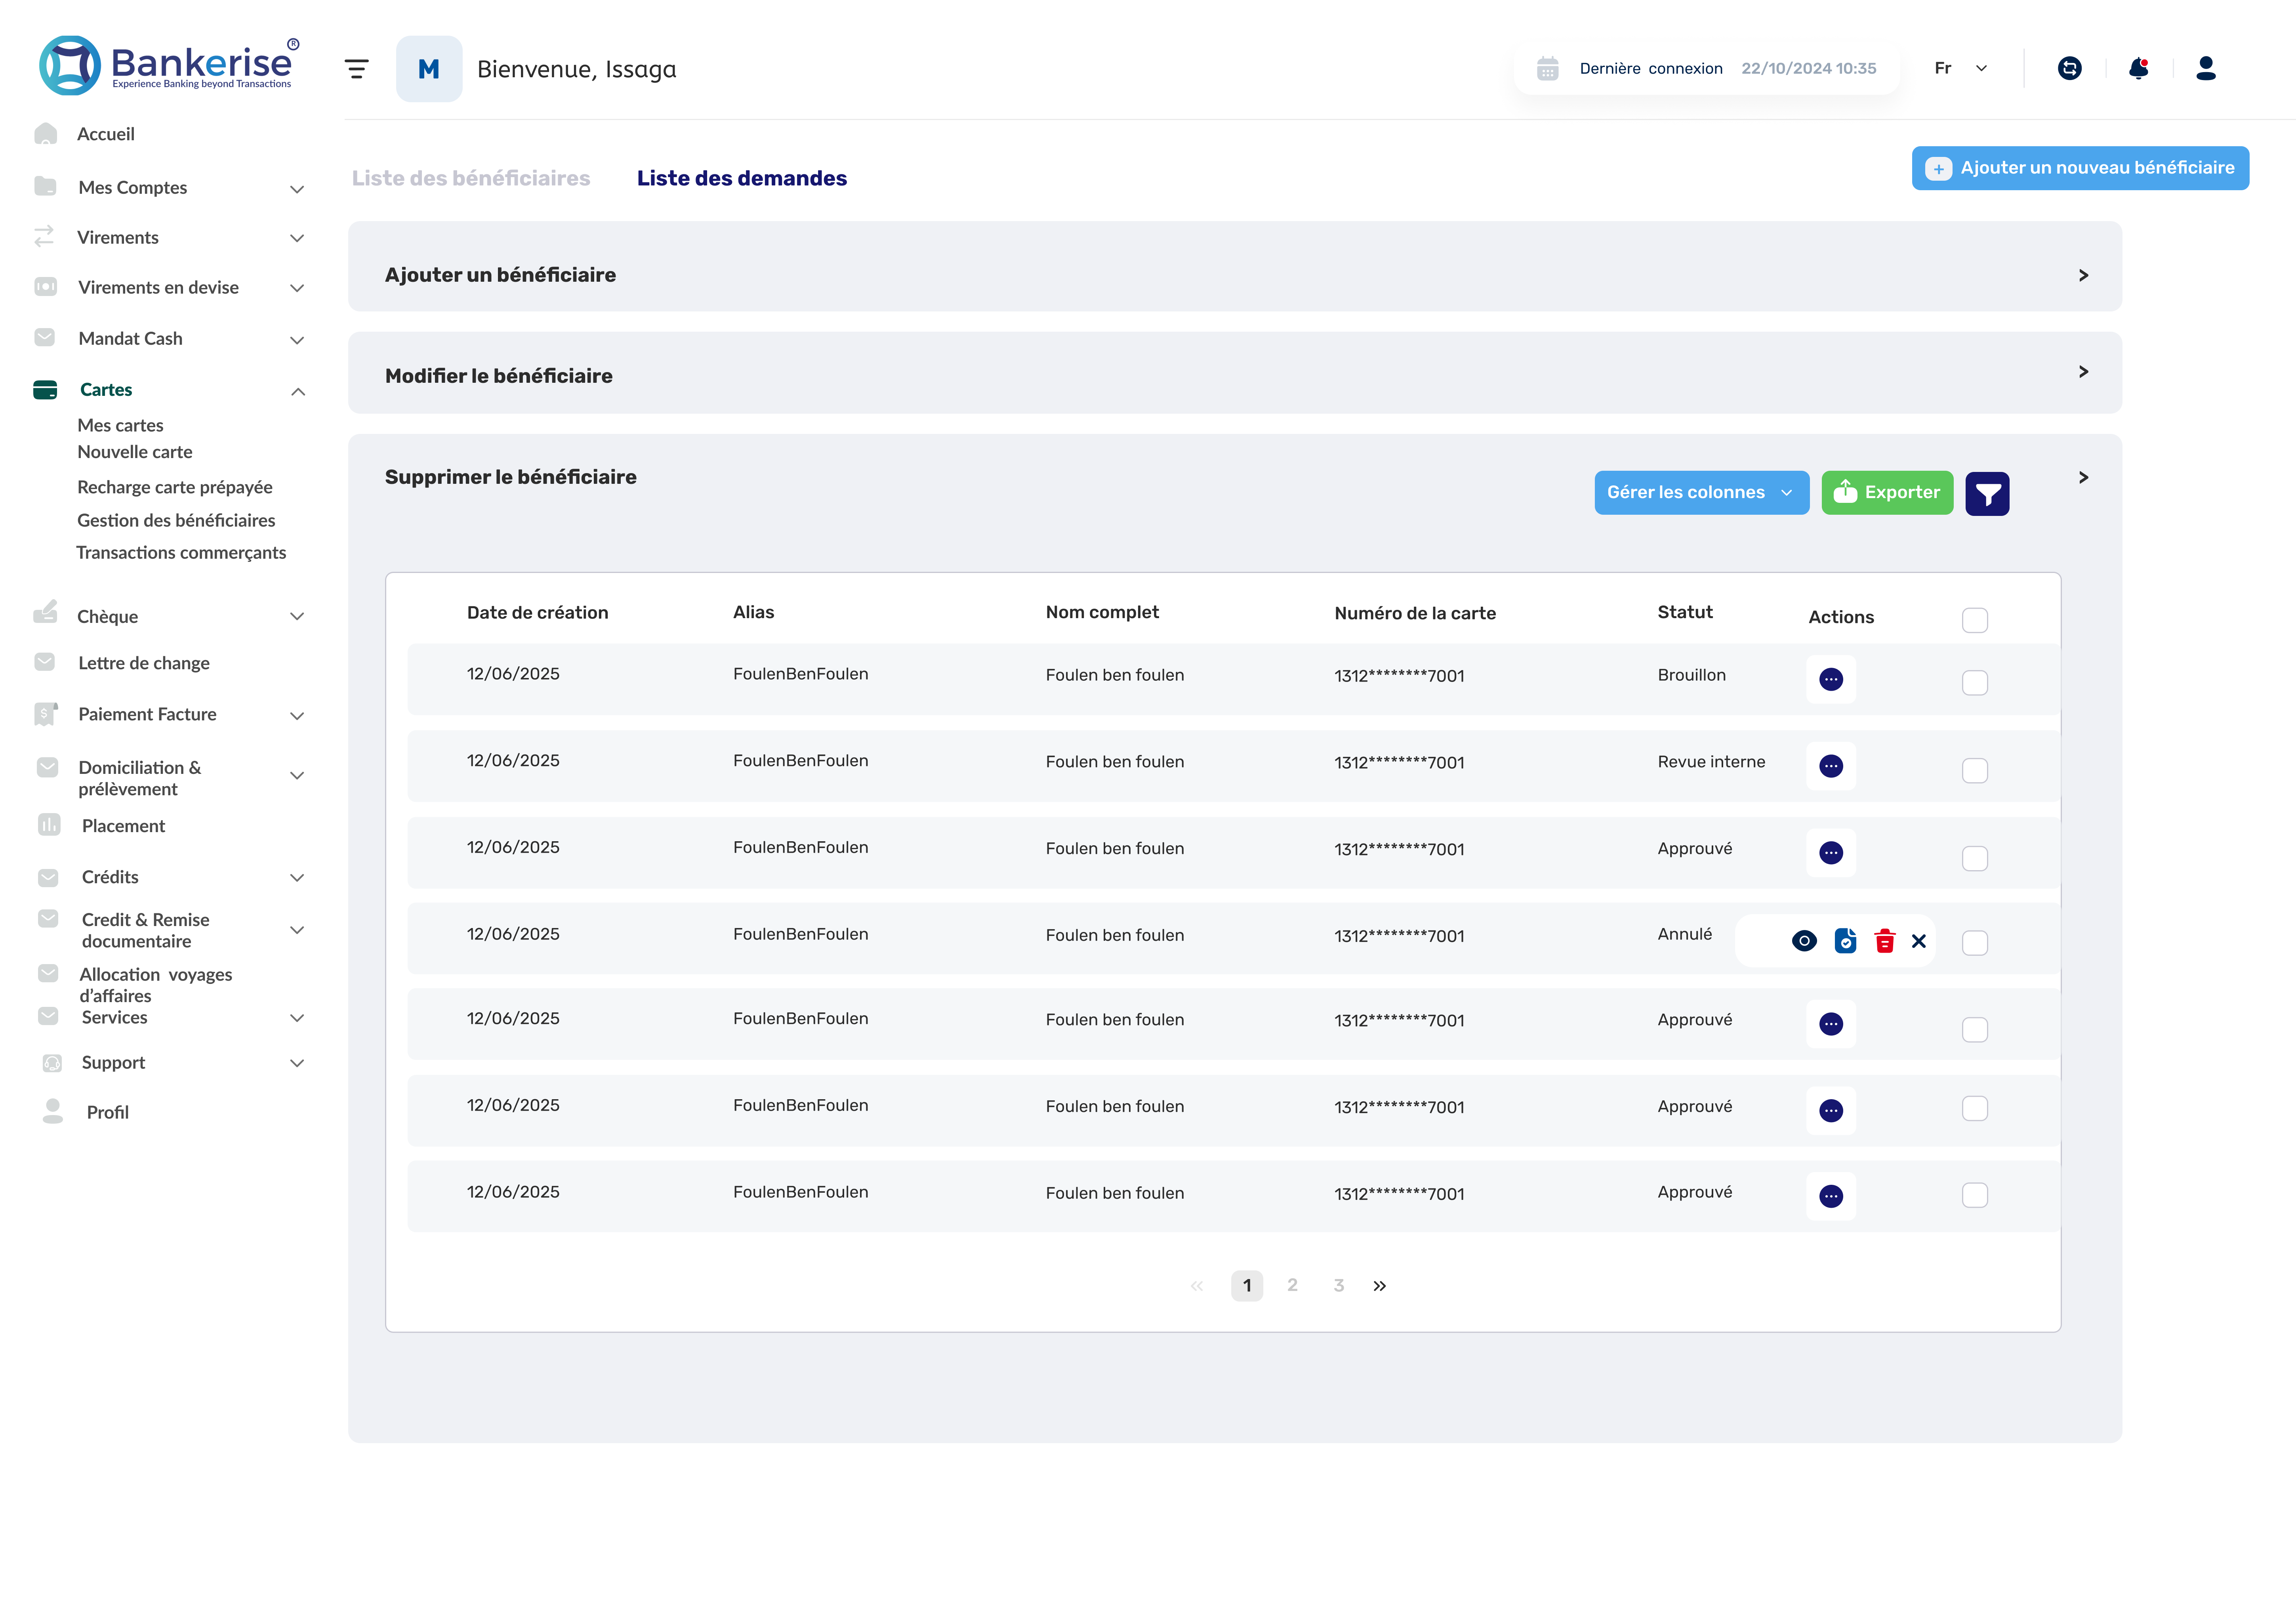The width and height of the screenshot is (2296, 1606).
Task: Jump to last page with double arrow
Action: (1380, 1286)
